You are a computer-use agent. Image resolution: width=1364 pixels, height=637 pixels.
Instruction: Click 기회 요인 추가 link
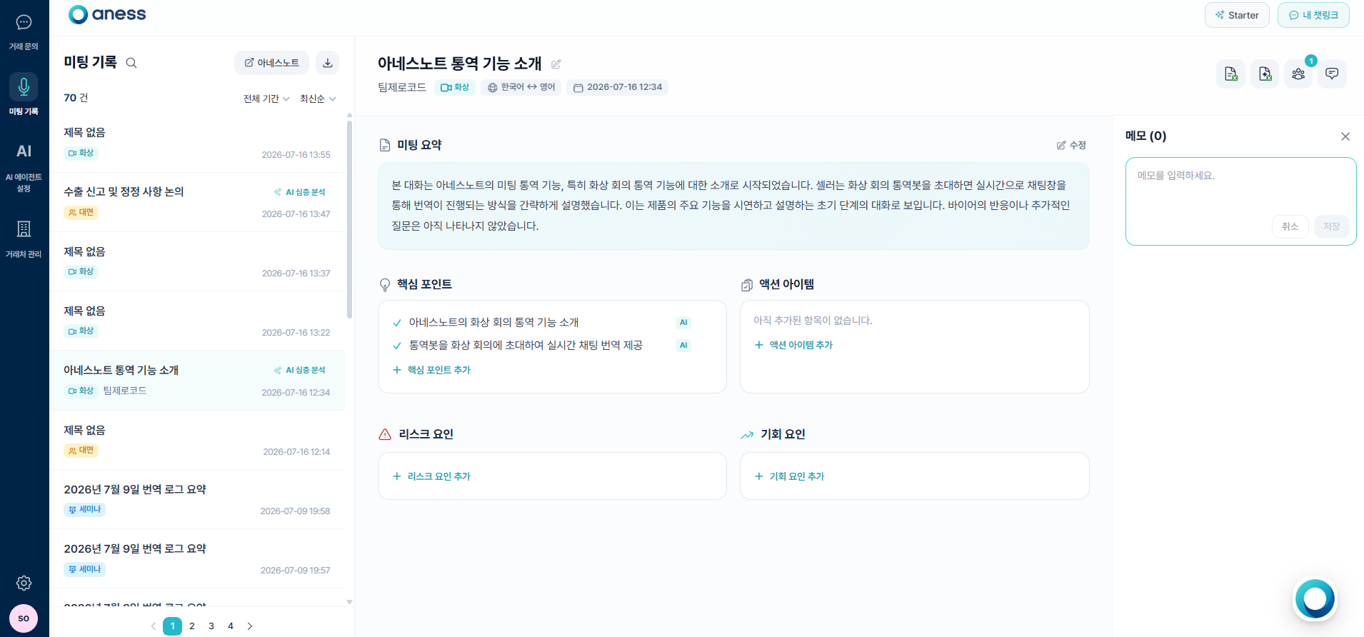[x=789, y=476]
